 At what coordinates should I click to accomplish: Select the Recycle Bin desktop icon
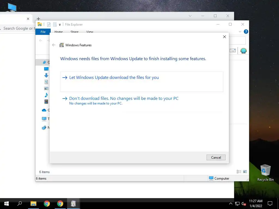pos(265,173)
